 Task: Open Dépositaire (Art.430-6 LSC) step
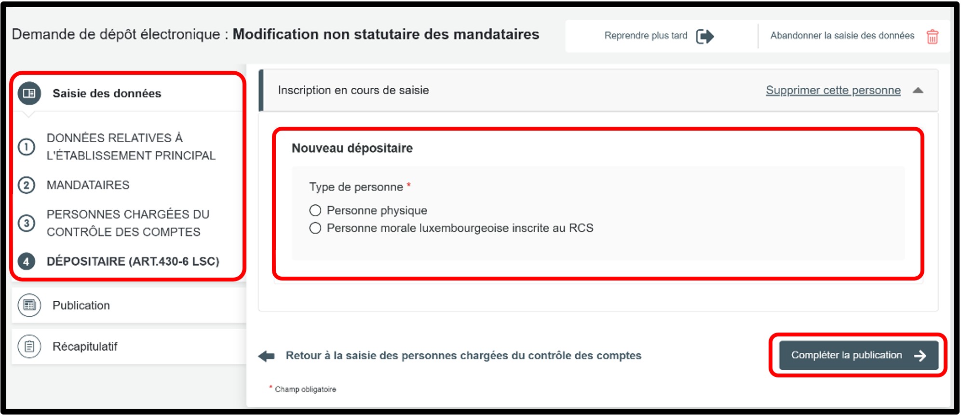[133, 261]
